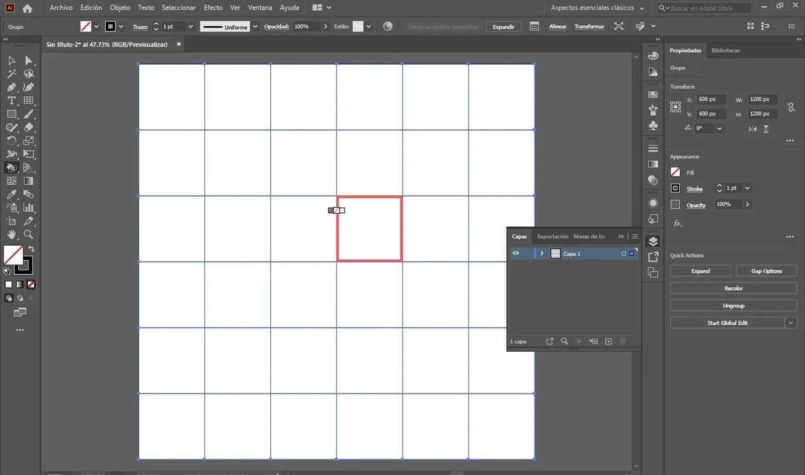Switch to the Bibliotecas tab

pos(725,50)
